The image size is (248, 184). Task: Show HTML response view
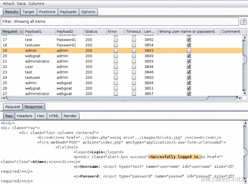pos(54,116)
